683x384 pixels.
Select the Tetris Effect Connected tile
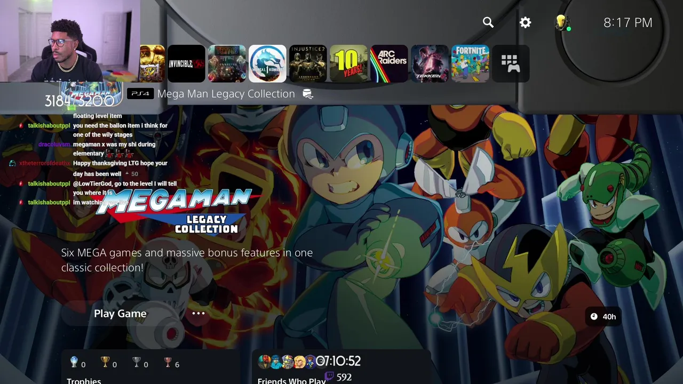pyautogui.click(x=227, y=63)
